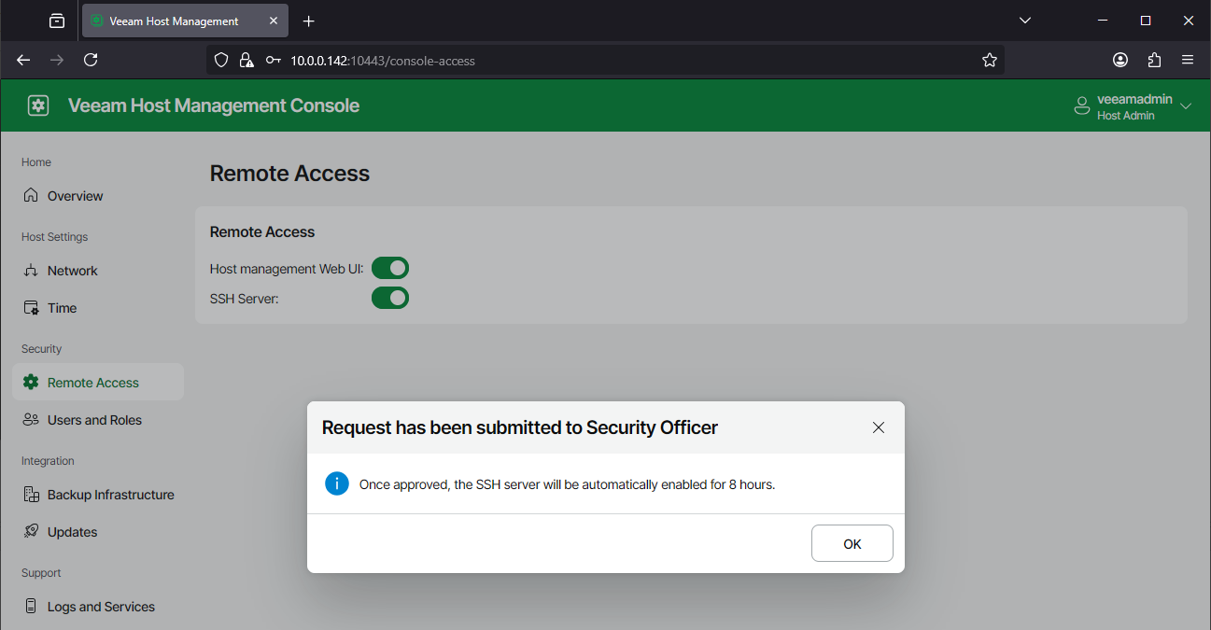Click OK to confirm the request
The image size is (1211, 630).
(851, 542)
